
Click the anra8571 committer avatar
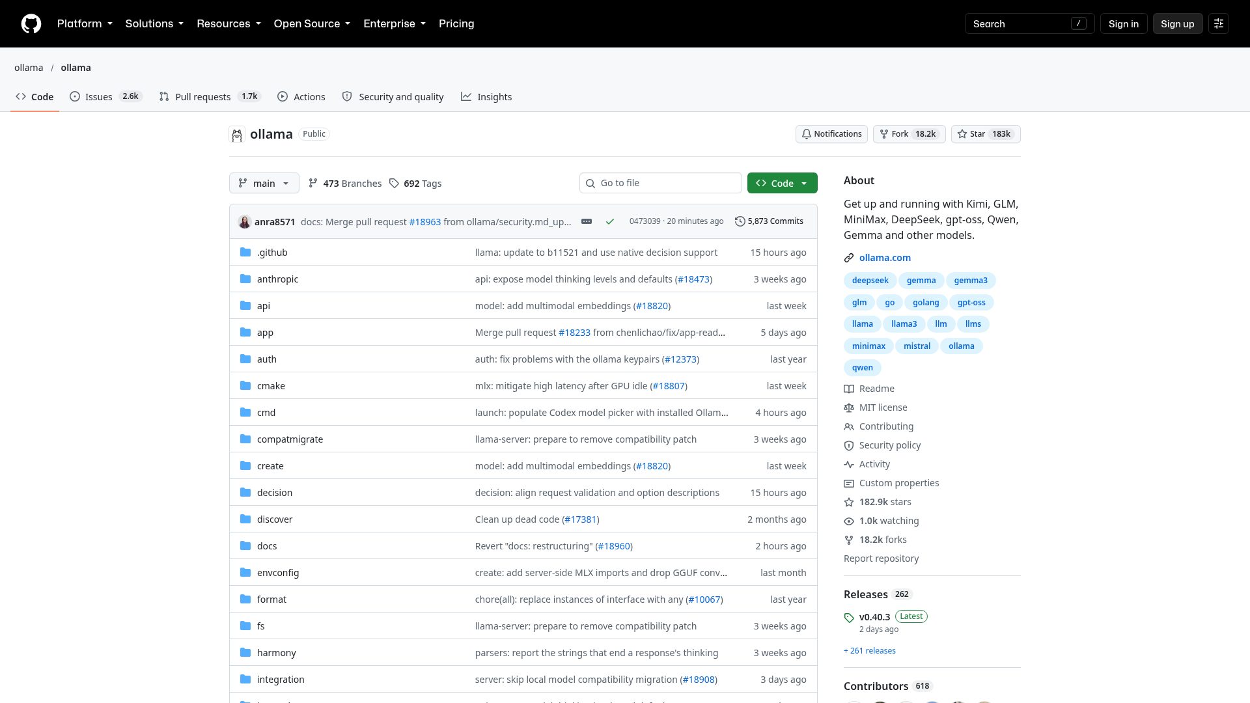point(245,221)
